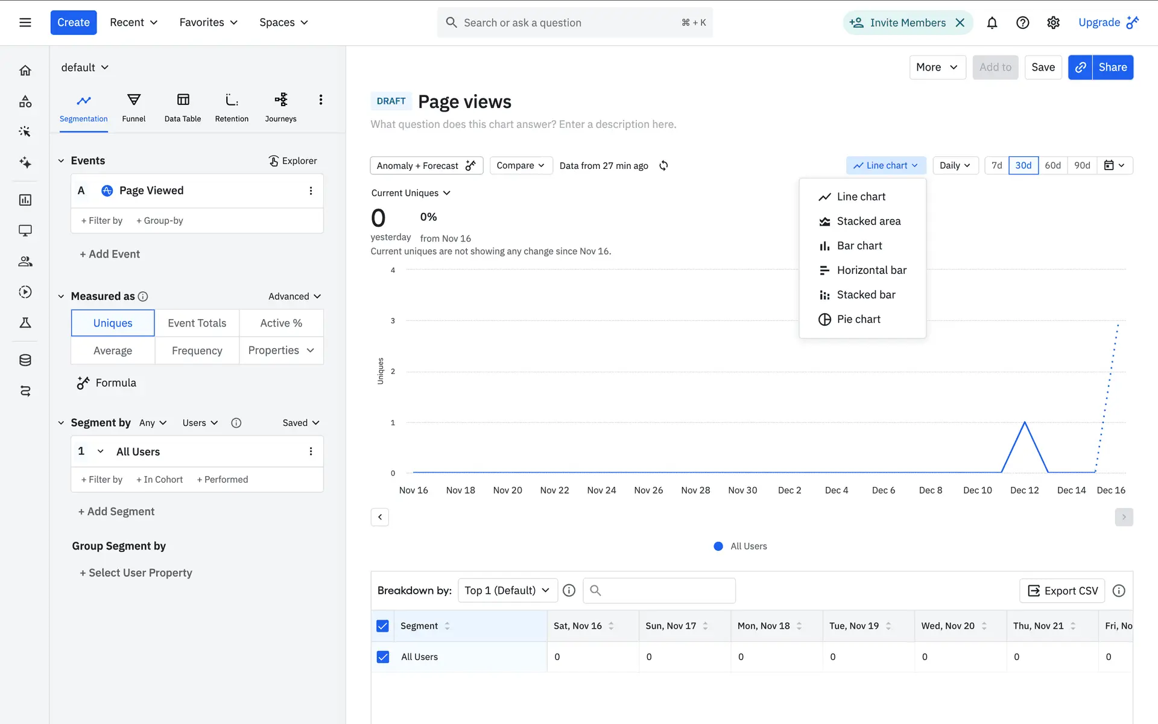Open the Explorer for events
1158x724 pixels.
293,160
